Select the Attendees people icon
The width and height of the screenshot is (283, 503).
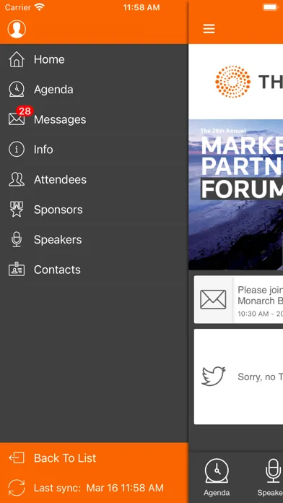pyautogui.click(x=17, y=180)
